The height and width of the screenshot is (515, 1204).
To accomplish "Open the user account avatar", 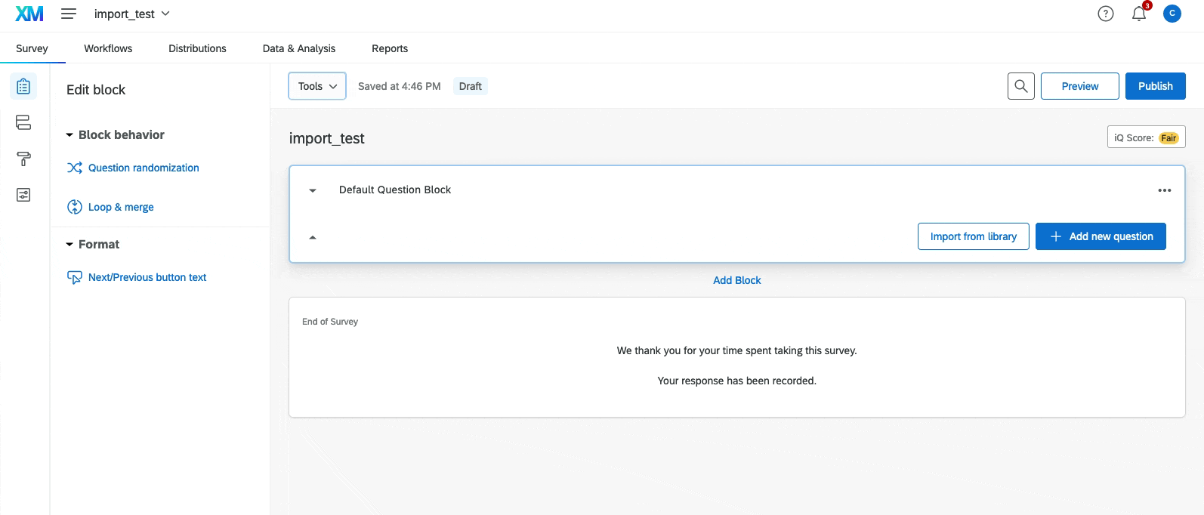I will (1172, 14).
